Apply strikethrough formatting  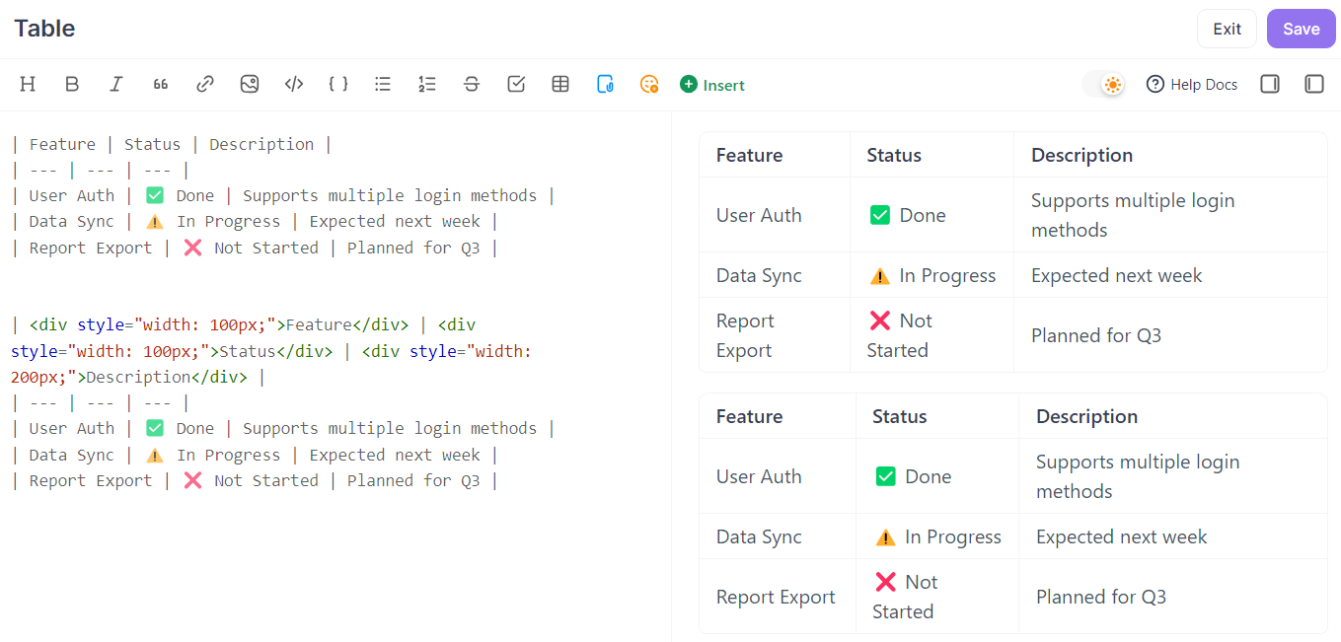pyautogui.click(x=472, y=85)
